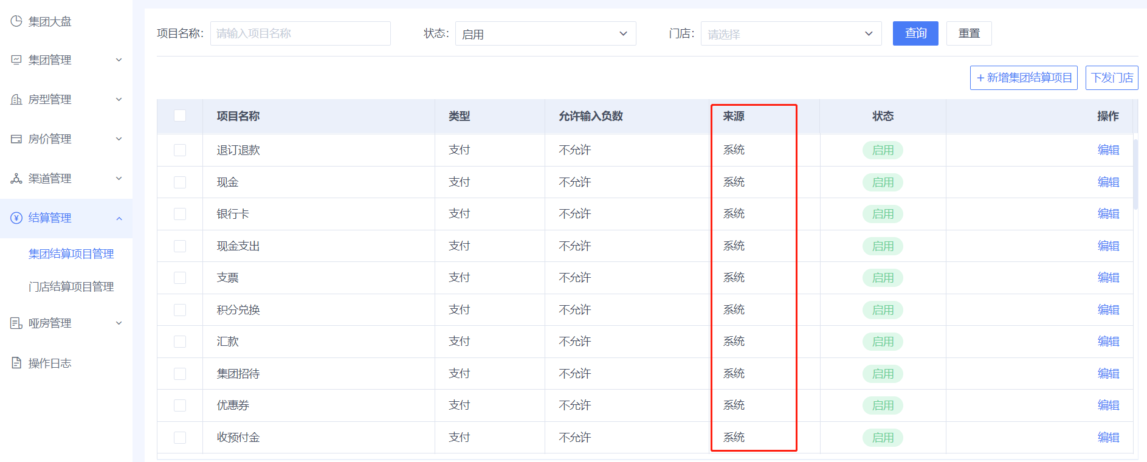
Task: Click the 集团管理 sidebar icon
Action: (16, 60)
